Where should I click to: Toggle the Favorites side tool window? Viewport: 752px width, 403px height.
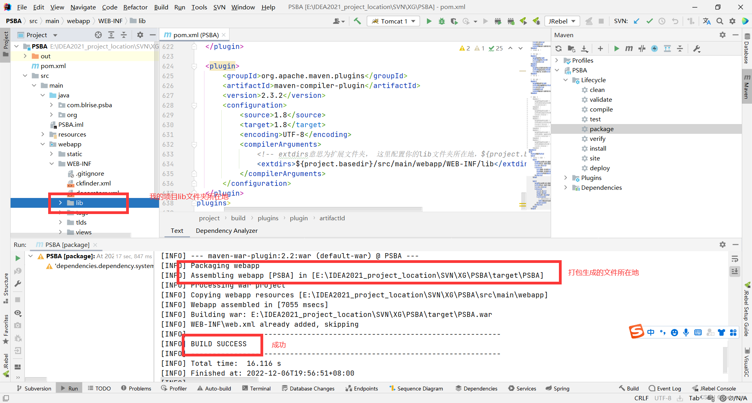[x=5, y=329]
